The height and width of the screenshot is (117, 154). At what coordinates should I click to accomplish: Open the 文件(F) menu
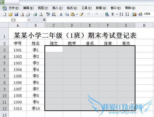click(x=14, y=8)
